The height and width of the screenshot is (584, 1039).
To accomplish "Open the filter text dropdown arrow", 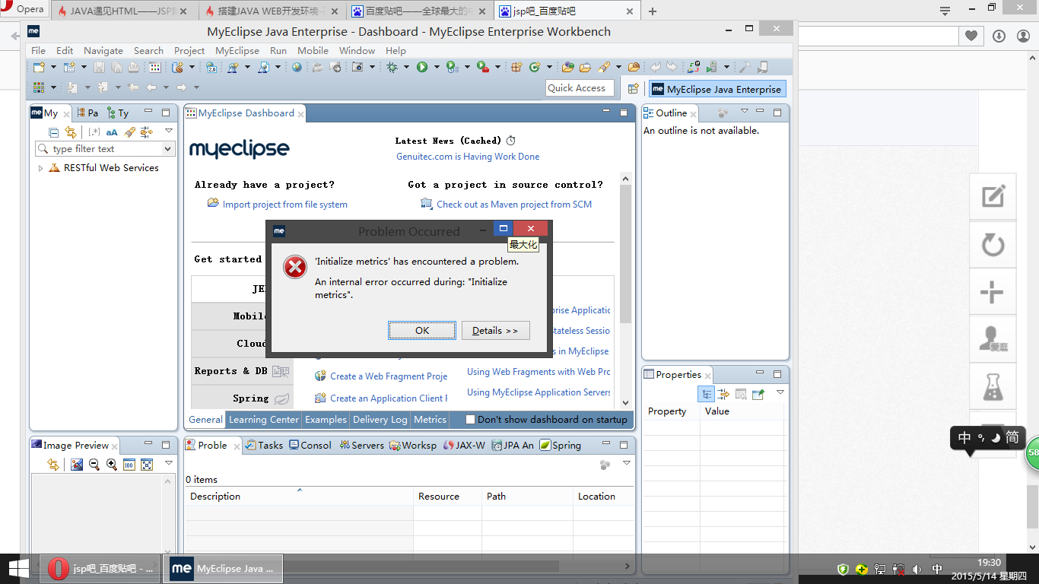I will point(168,149).
